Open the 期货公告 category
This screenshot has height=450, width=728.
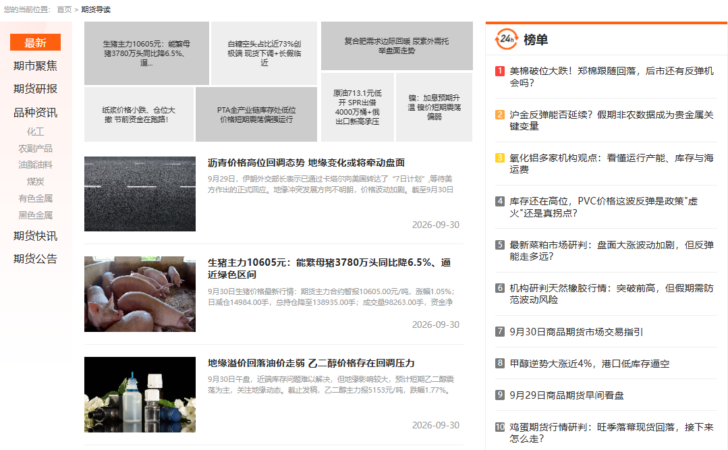35,258
